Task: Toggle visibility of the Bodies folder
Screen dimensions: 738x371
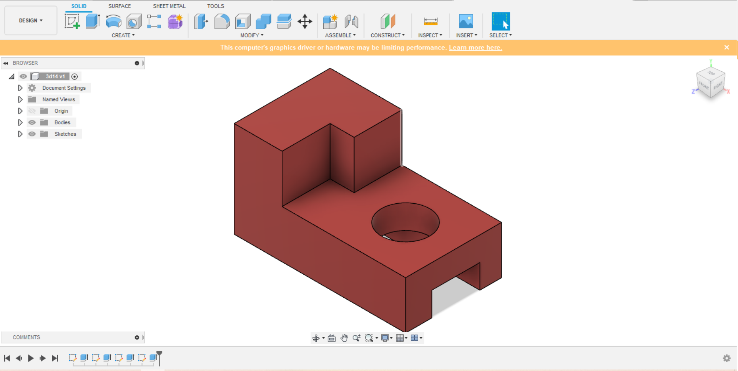Action: [32, 122]
